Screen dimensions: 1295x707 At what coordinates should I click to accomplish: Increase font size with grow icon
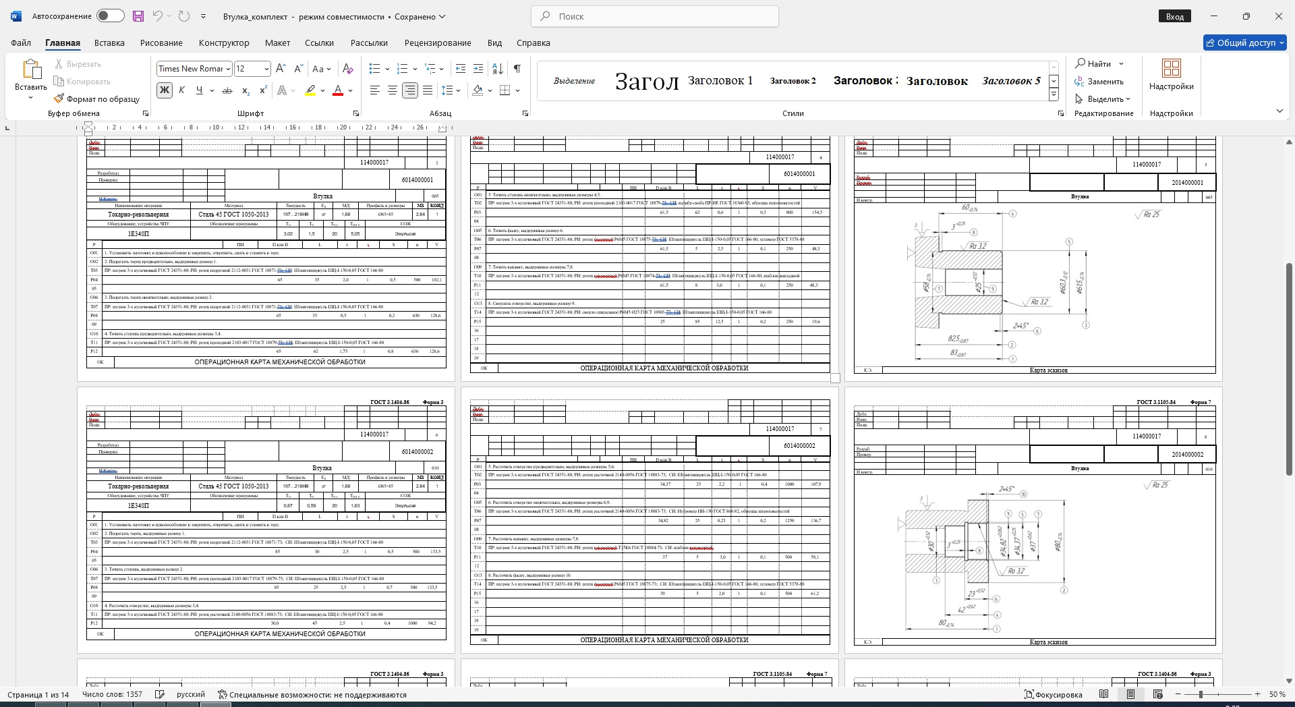(281, 69)
